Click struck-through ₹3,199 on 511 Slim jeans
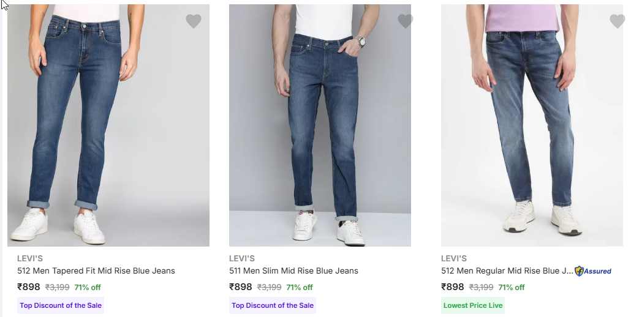The image size is (631, 317). tap(269, 288)
